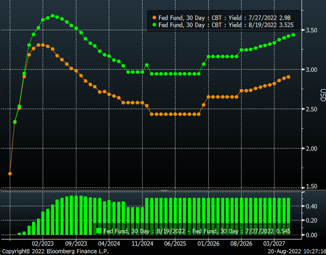Click the green spike point above the 11/2024 gridline
Image resolution: width=326 pixels, height=255 pixels.
pos(147,65)
